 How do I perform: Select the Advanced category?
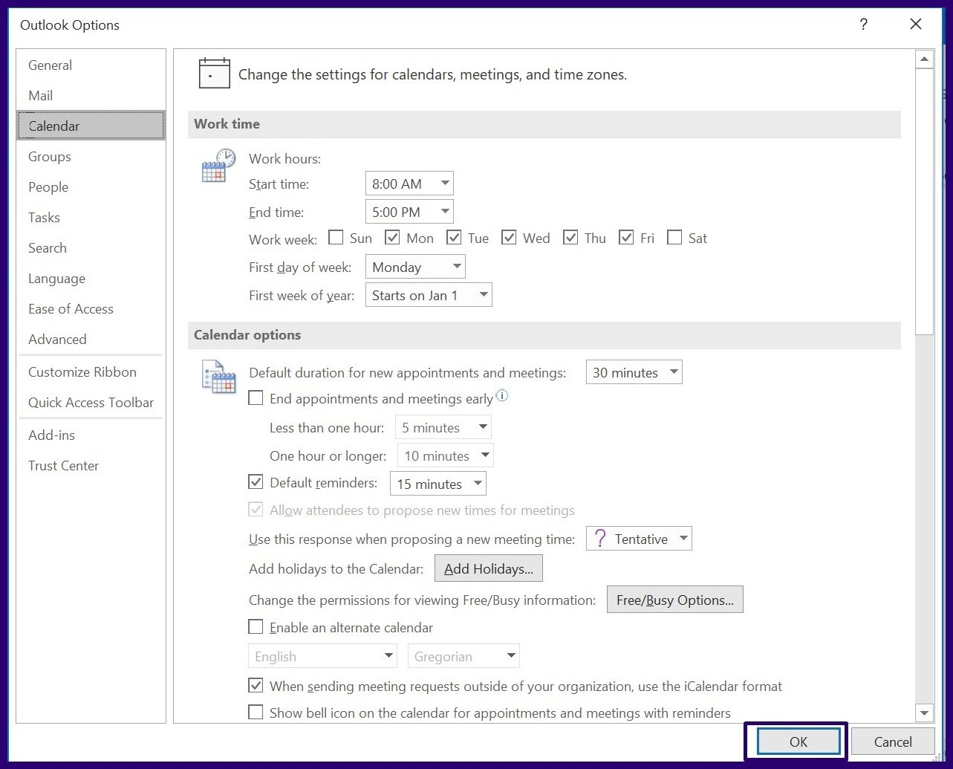91,340
